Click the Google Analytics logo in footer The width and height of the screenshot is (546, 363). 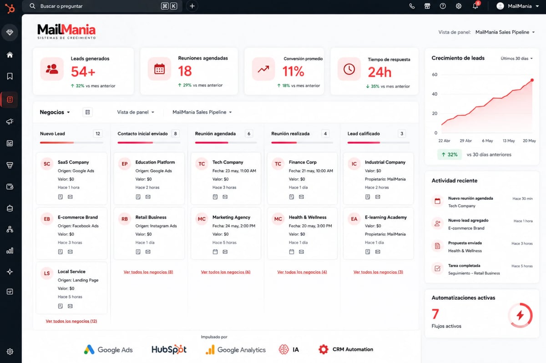pyautogui.click(x=235, y=350)
